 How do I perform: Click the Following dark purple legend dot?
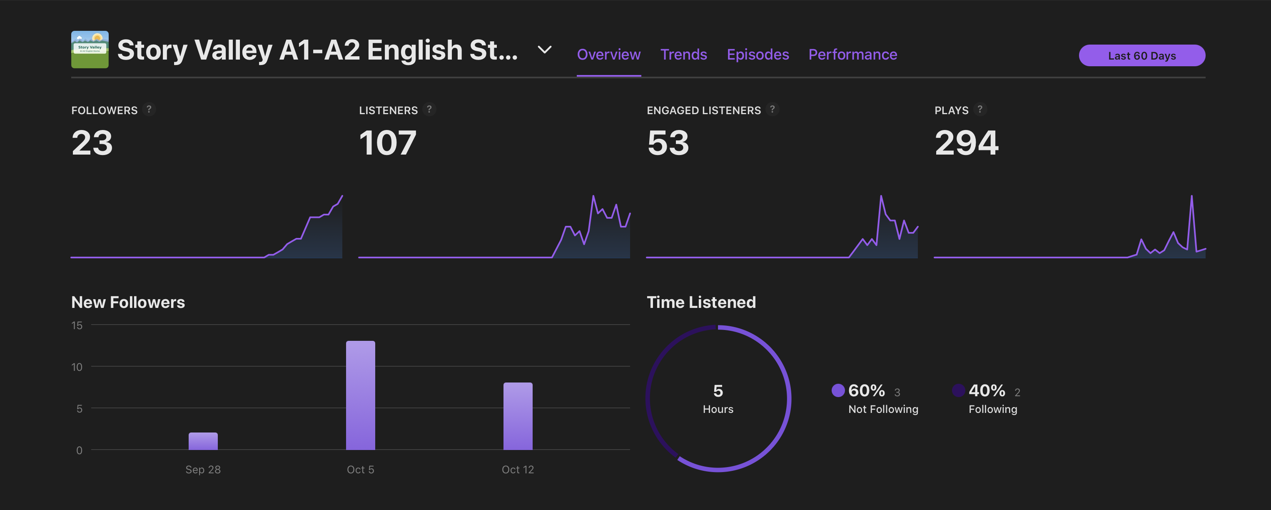point(958,390)
